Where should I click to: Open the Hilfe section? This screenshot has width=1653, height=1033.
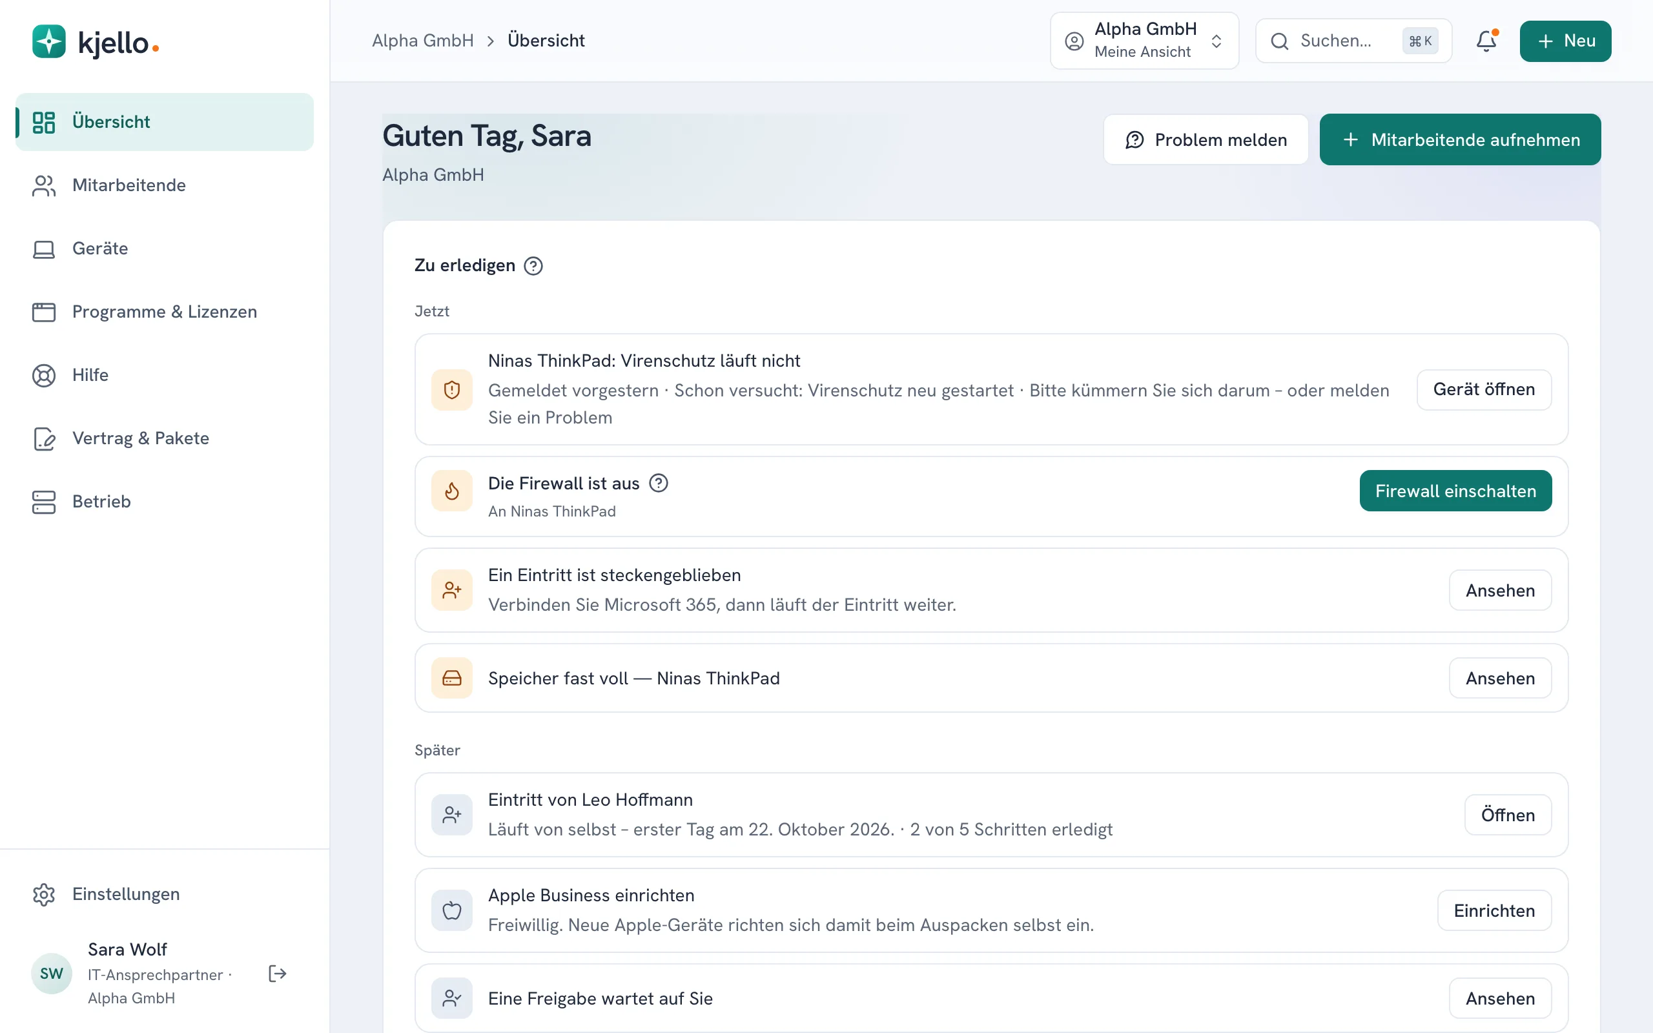(x=165, y=375)
